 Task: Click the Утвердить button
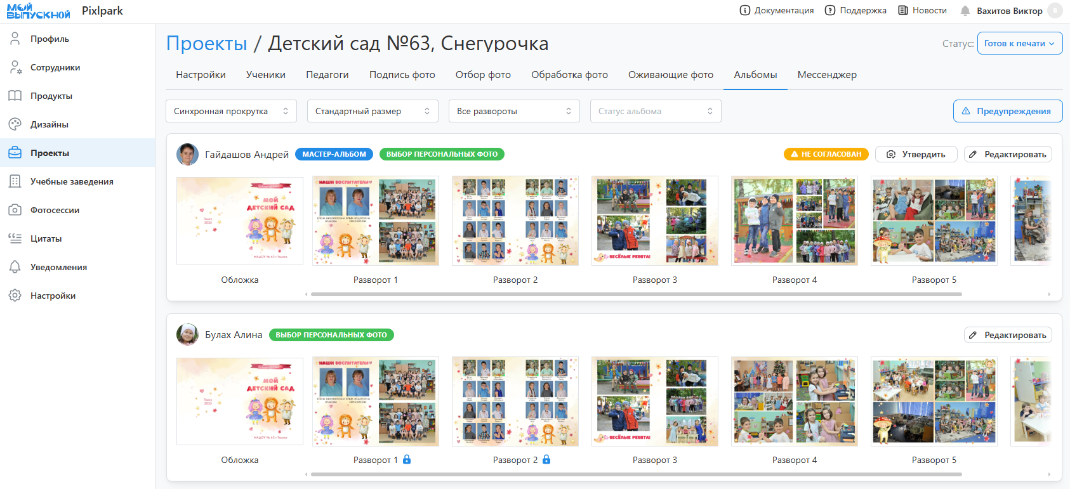pyautogui.click(x=916, y=154)
